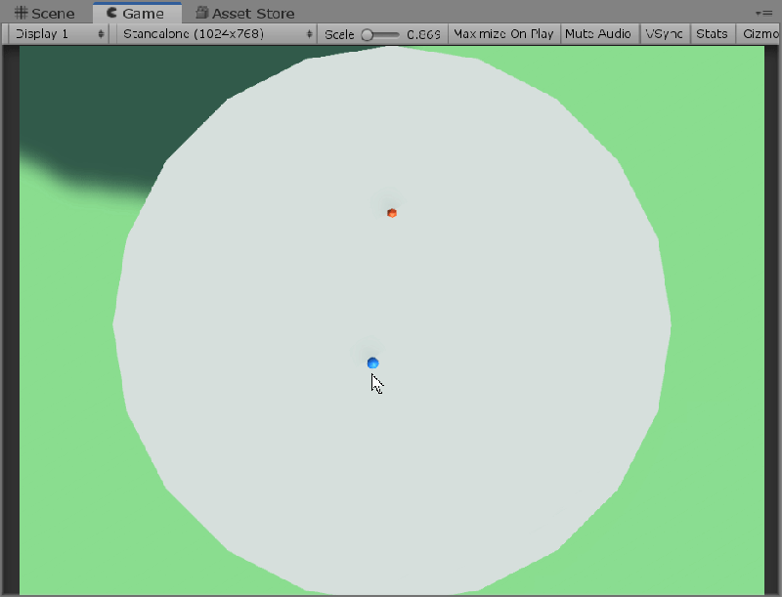Turn on VSync
782x597 pixels.
tap(665, 33)
